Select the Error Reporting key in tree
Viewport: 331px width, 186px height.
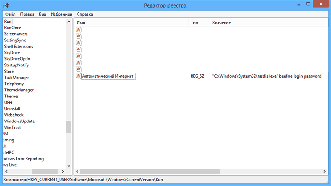[24, 159]
